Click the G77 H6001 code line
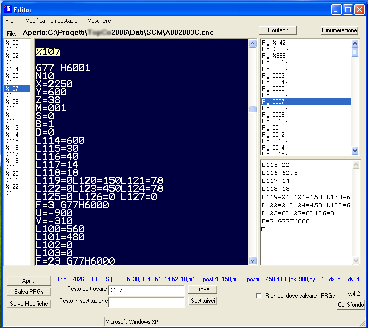368x328 pixels. tap(63, 68)
